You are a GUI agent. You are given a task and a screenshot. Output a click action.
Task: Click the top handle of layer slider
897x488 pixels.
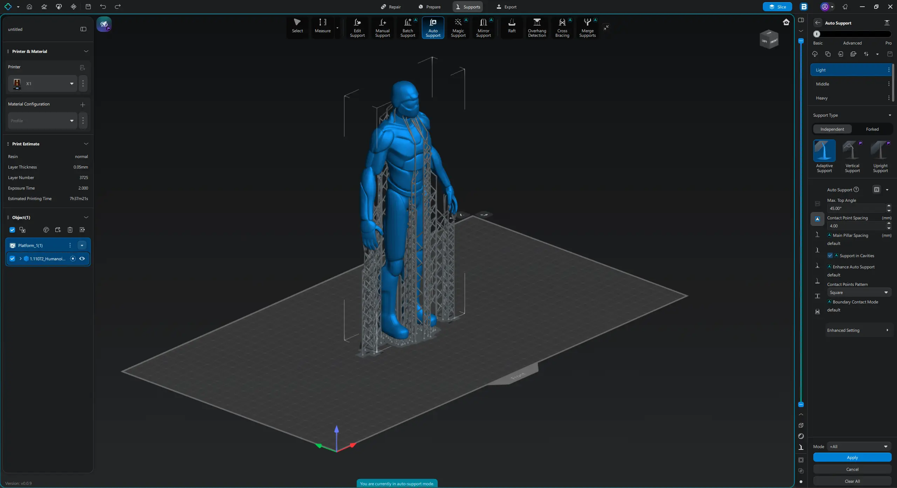801,41
